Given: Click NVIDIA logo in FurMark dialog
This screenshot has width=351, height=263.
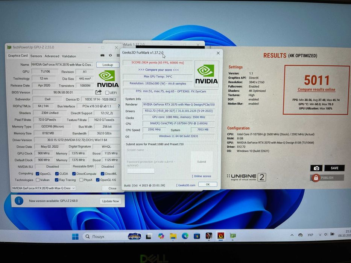Looking at the screenshot, I should (206, 74).
